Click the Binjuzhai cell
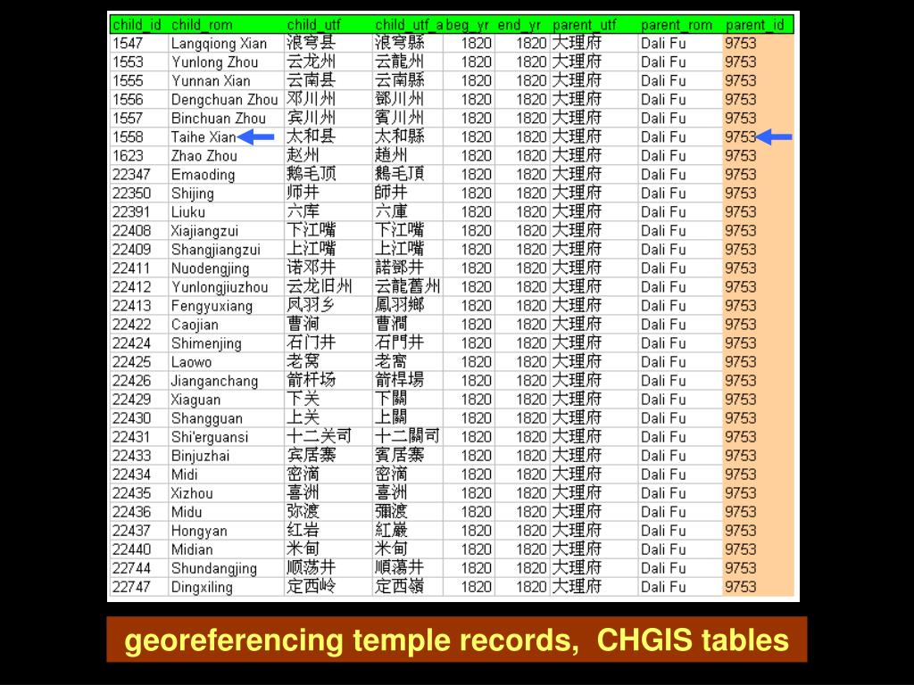 click(x=226, y=456)
